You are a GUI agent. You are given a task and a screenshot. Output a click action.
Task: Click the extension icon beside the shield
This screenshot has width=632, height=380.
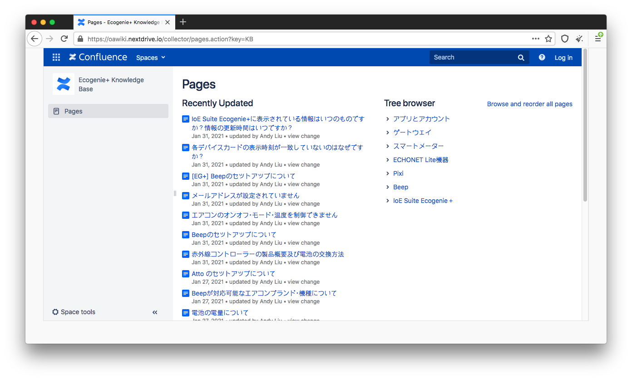pos(579,39)
